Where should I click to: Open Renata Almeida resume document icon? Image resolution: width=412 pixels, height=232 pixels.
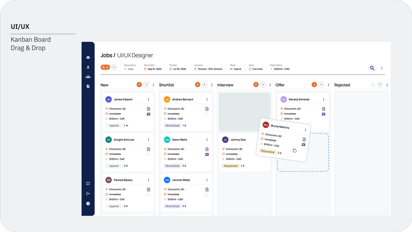point(324,109)
